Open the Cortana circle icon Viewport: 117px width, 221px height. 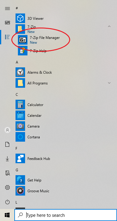coord(20,137)
